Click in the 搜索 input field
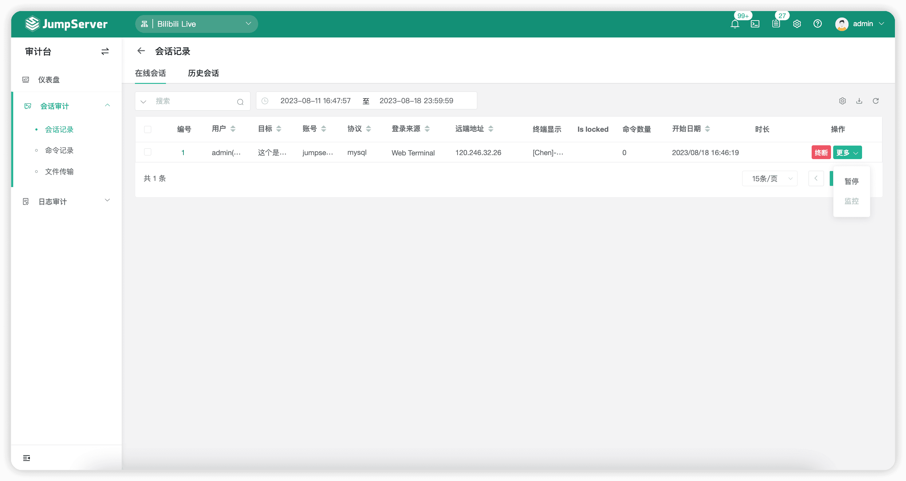 coord(193,101)
